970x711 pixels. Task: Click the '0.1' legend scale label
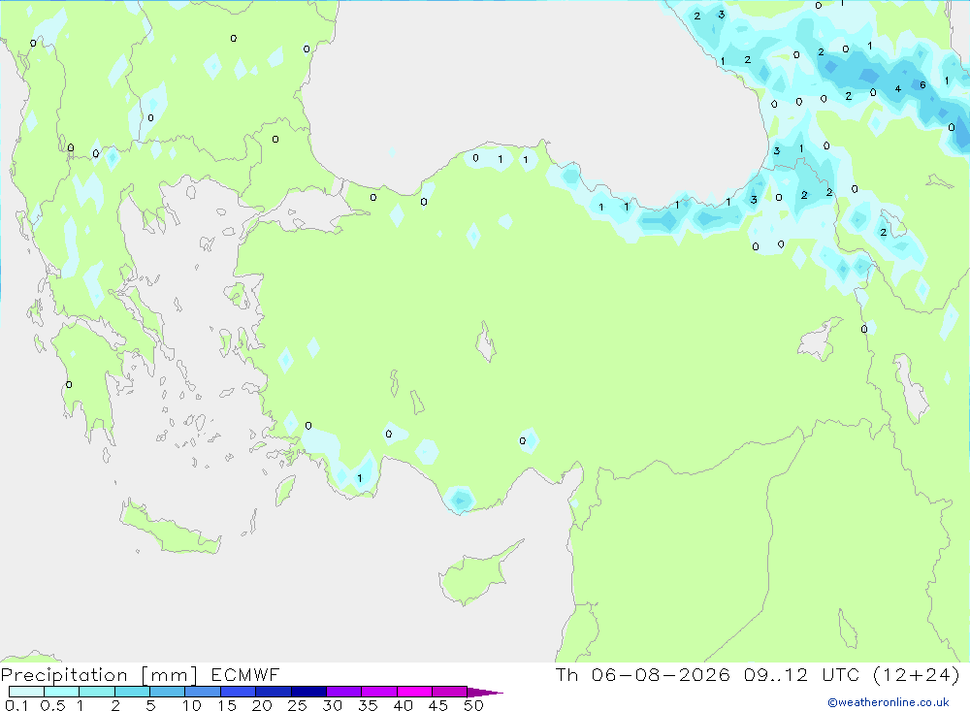16,705
